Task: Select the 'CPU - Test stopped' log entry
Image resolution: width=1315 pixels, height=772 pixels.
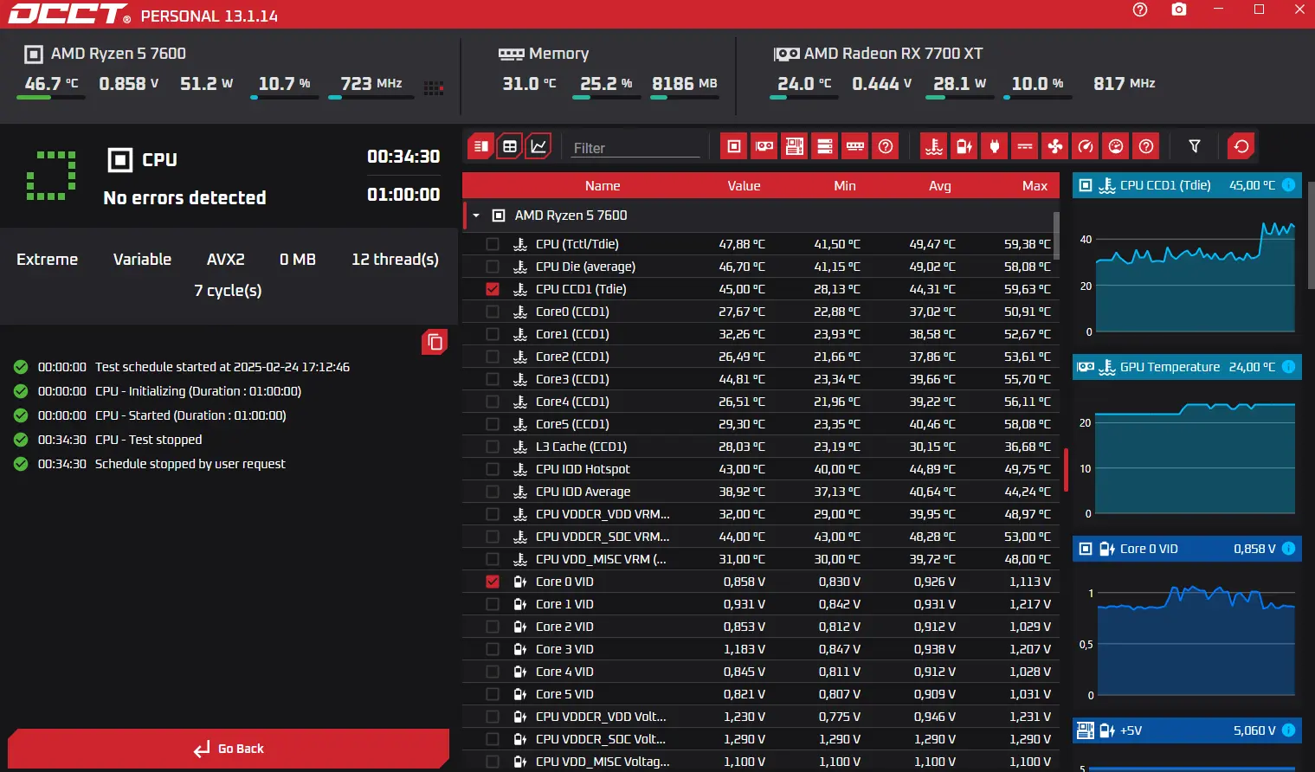Action: [148, 440]
